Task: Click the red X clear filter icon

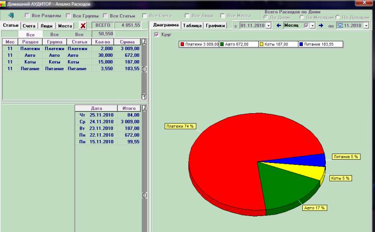Action: [83, 26]
